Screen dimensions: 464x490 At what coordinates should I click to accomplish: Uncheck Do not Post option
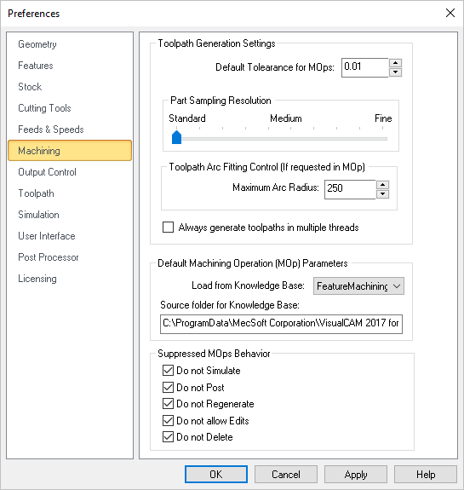point(168,387)
